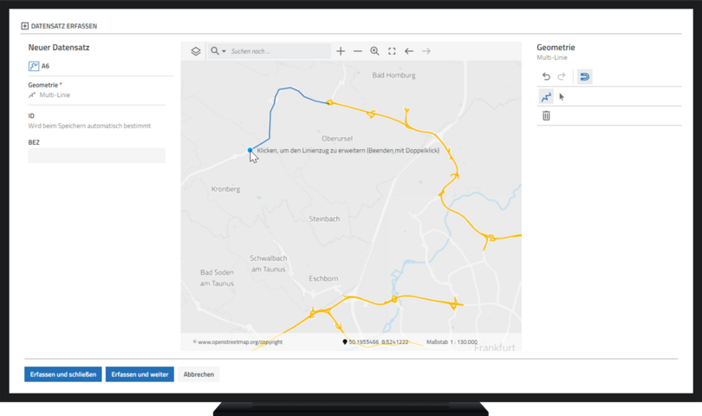Zoom out the map with minus icon
The height and width of the screenshot is (416, 702).
(358, 51)
